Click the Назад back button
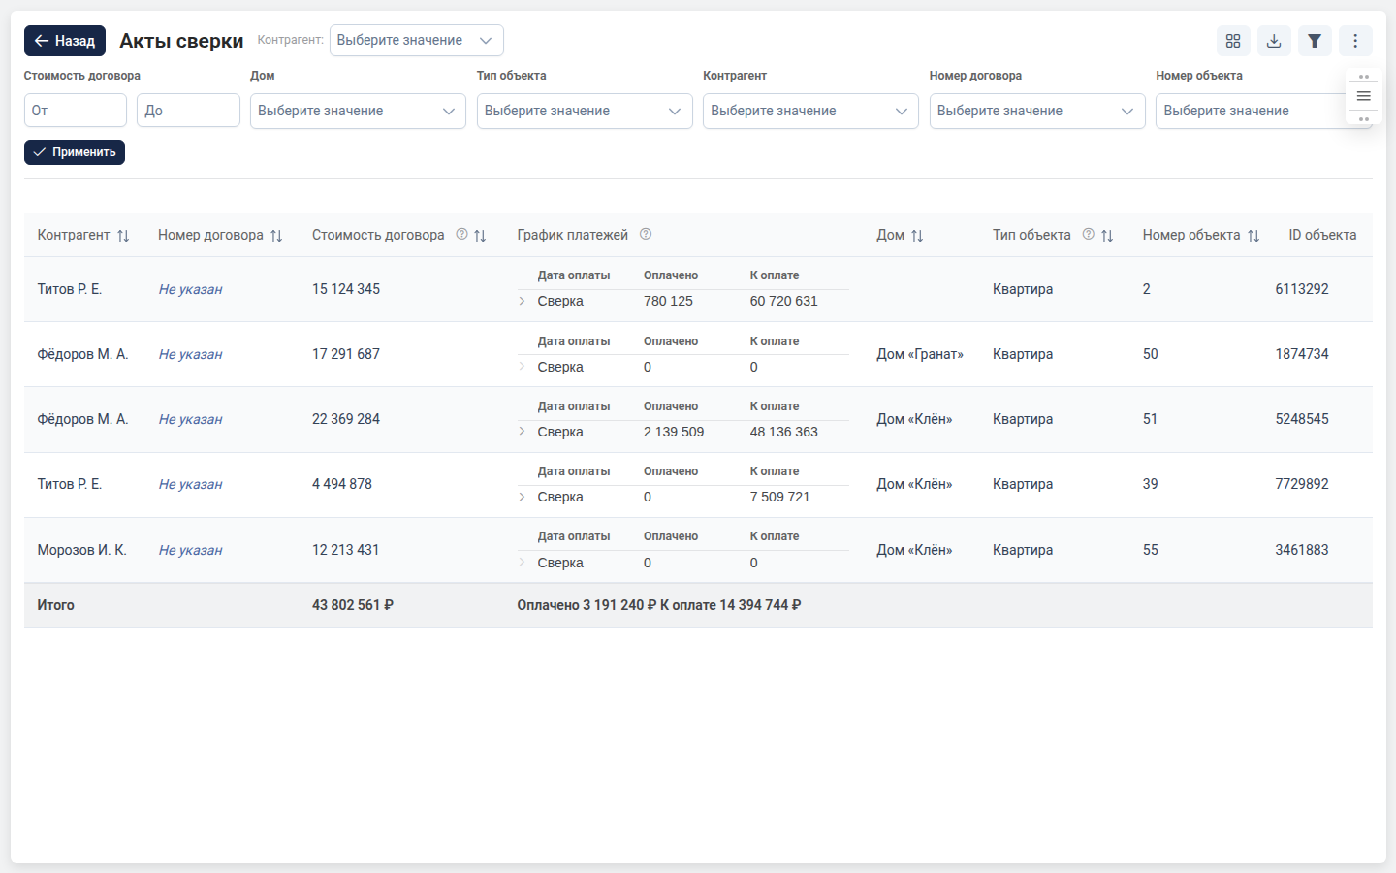 [x=65, y=40]
